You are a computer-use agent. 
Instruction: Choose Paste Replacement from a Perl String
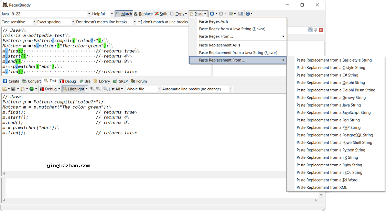(x=328, y=120)
